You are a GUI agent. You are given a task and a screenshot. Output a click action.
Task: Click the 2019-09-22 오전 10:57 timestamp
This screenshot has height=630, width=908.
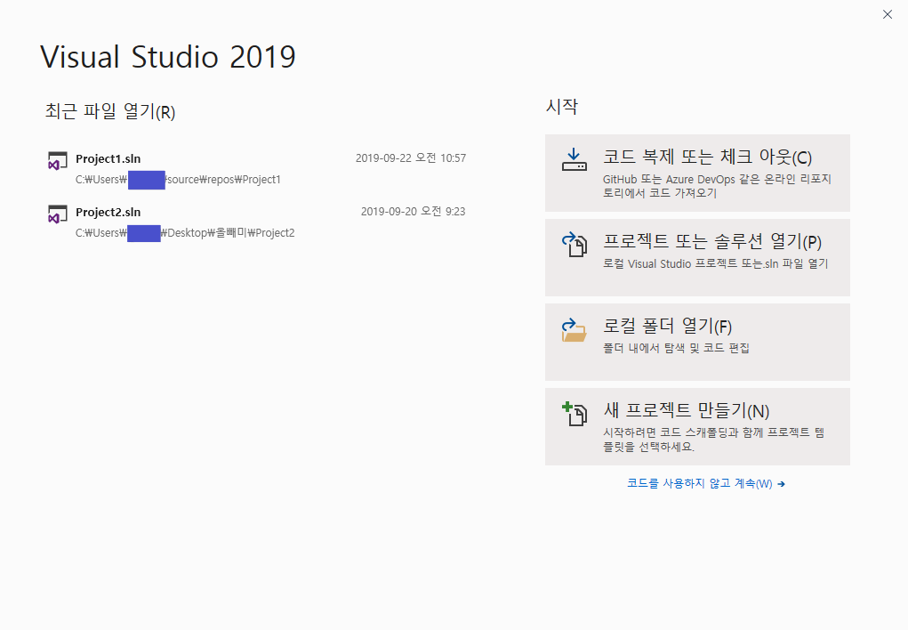click(411, 158)
